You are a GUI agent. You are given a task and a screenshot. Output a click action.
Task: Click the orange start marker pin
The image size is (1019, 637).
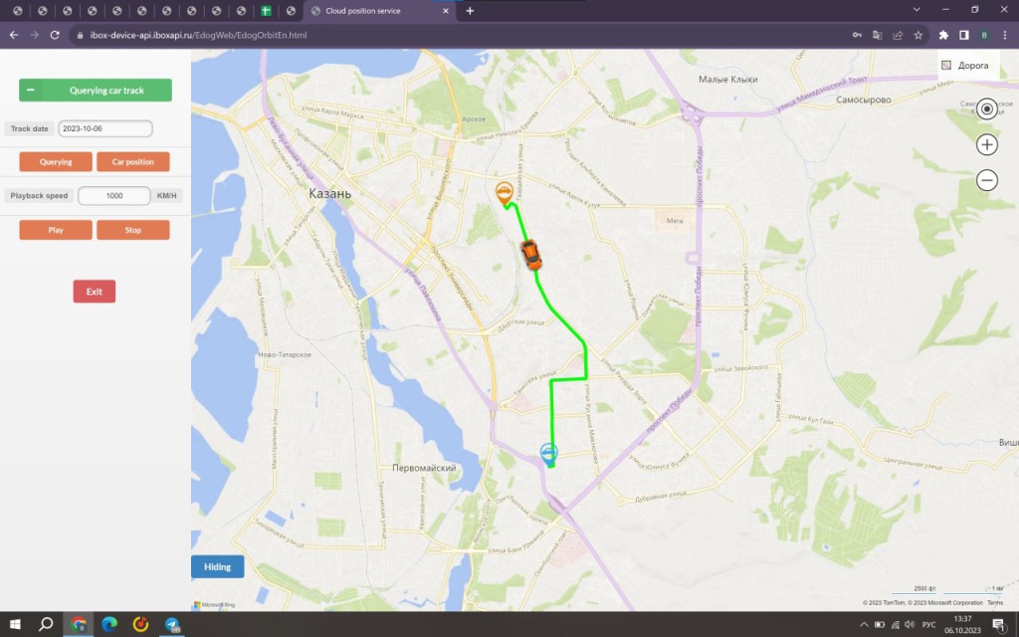coord(505,193)
